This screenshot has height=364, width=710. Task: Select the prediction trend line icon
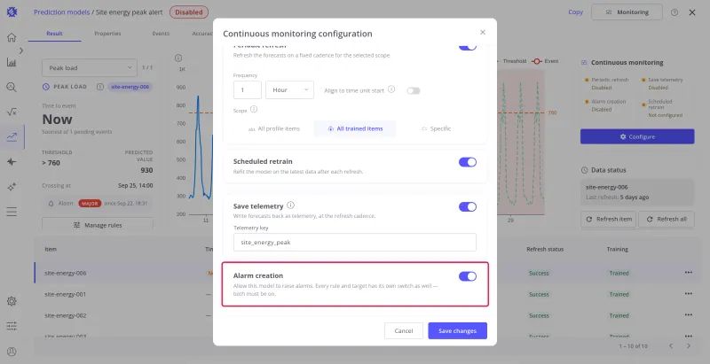(x=12, y=137)
